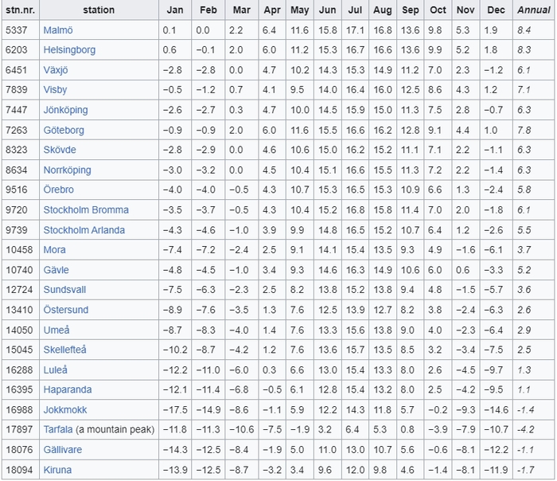Open the Örebro station link

point(59,190)
